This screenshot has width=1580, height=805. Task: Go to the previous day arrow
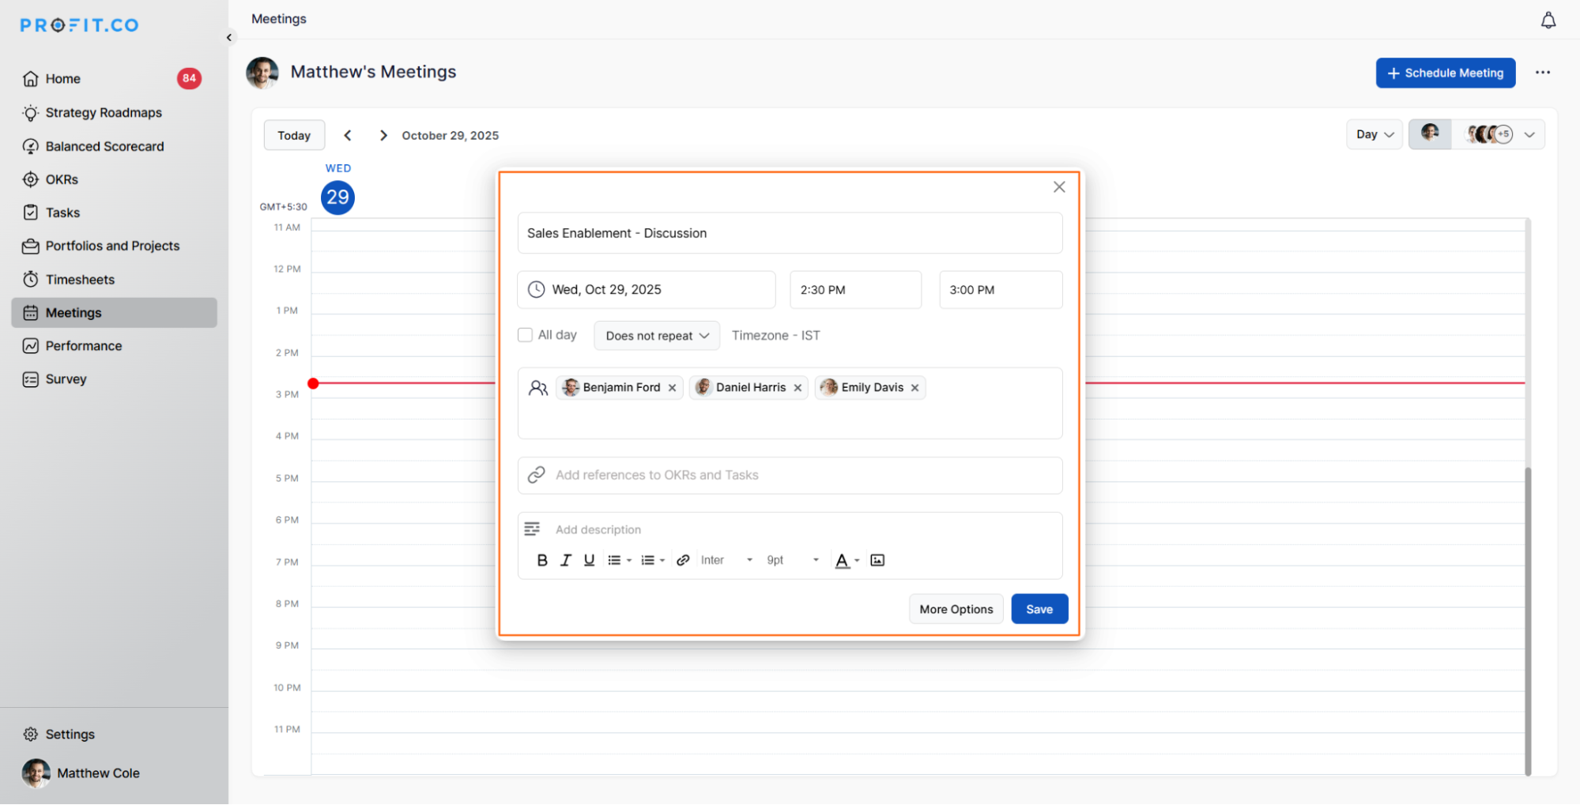click(348, 135)
